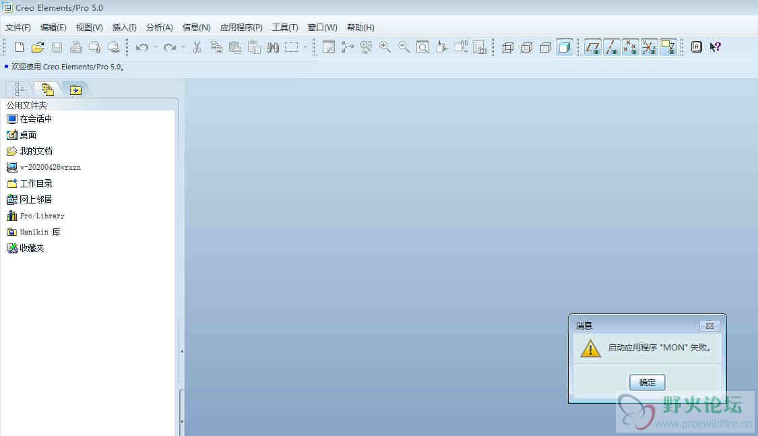
Task: Select No Hidden display style
Action: point(545,47)
